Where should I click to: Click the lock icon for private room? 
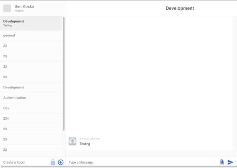click(x=53, y=162)
